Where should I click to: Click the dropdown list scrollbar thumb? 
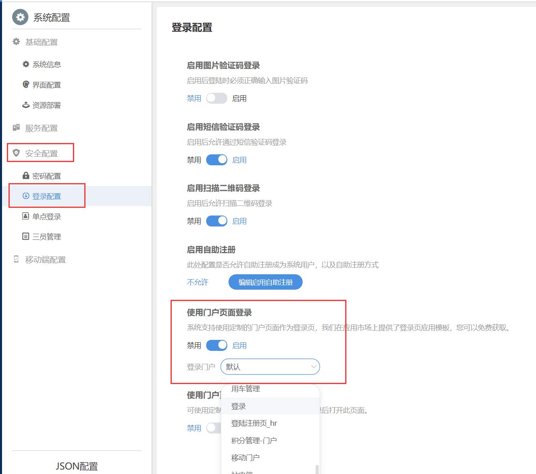point(317,469)
